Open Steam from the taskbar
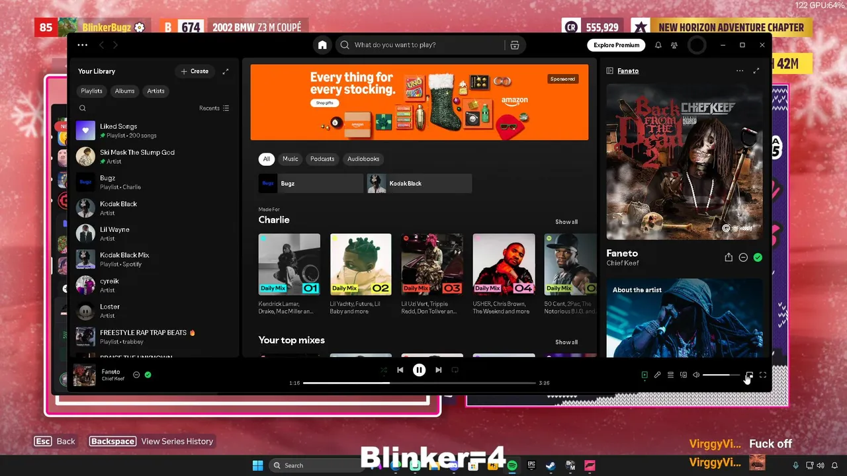Viewport: 847px width, 476px height. pos(551,465)
